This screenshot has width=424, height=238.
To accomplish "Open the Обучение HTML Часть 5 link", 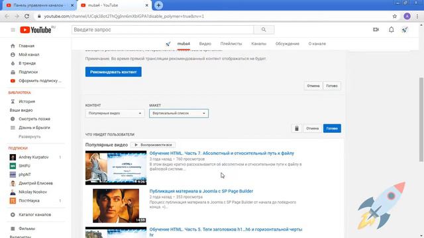I will pos(226,232).
